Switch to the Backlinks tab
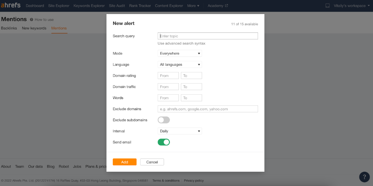Screen dimensions: 373x186 pos(9,28)
